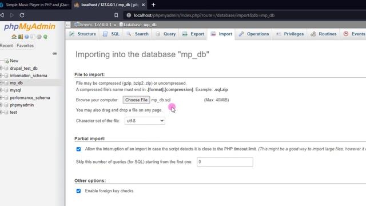This screenshot has width=366, height=206.
Task: Show Favorites tables list
Action: (x=25, y=46)
